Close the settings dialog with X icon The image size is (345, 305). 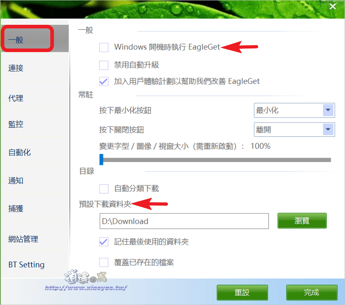tap(332, 6)
